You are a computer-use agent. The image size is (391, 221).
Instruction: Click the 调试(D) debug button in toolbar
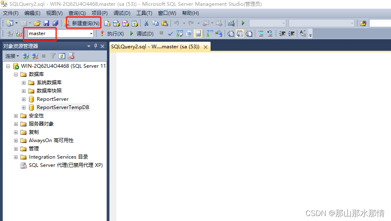coord(141,33)
